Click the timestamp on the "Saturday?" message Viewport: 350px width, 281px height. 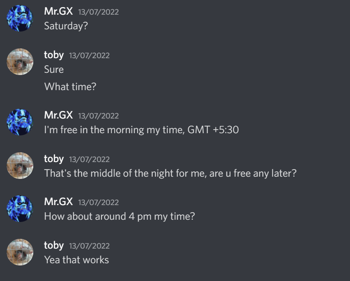click(x=99, y=12)
